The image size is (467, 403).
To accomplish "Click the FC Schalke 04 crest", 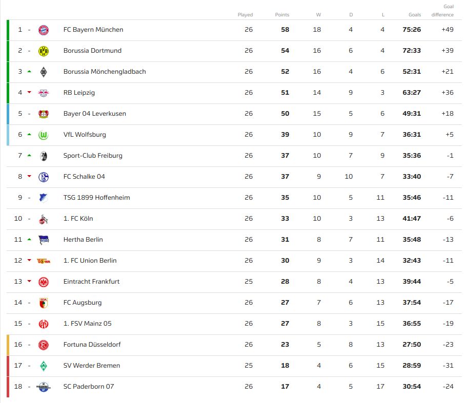I will tap(44, 177).
